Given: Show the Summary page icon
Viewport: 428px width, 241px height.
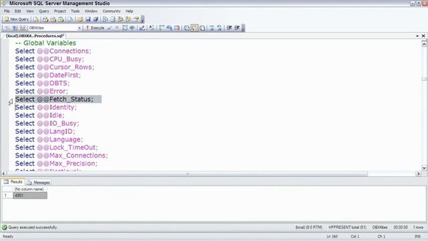Looking at the screenshot, I should pyautogui.click(x=113, y=19).
